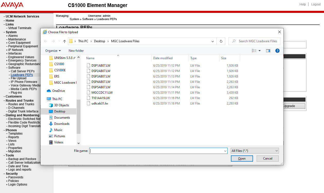Click the T1E1AA19.LW file icon
324x193 pixels.
[88, 98]
